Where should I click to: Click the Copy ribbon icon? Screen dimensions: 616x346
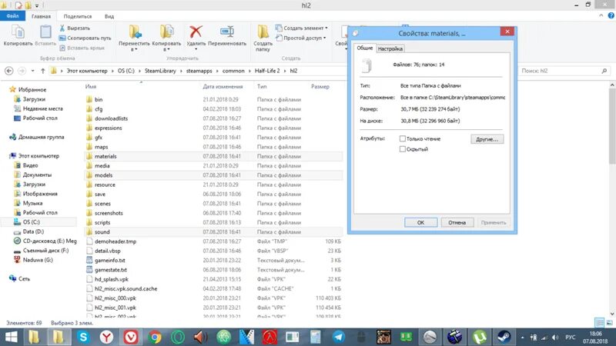tap(18, 32)
